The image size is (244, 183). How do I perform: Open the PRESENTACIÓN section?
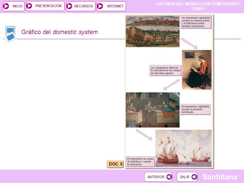pos(45,6)
